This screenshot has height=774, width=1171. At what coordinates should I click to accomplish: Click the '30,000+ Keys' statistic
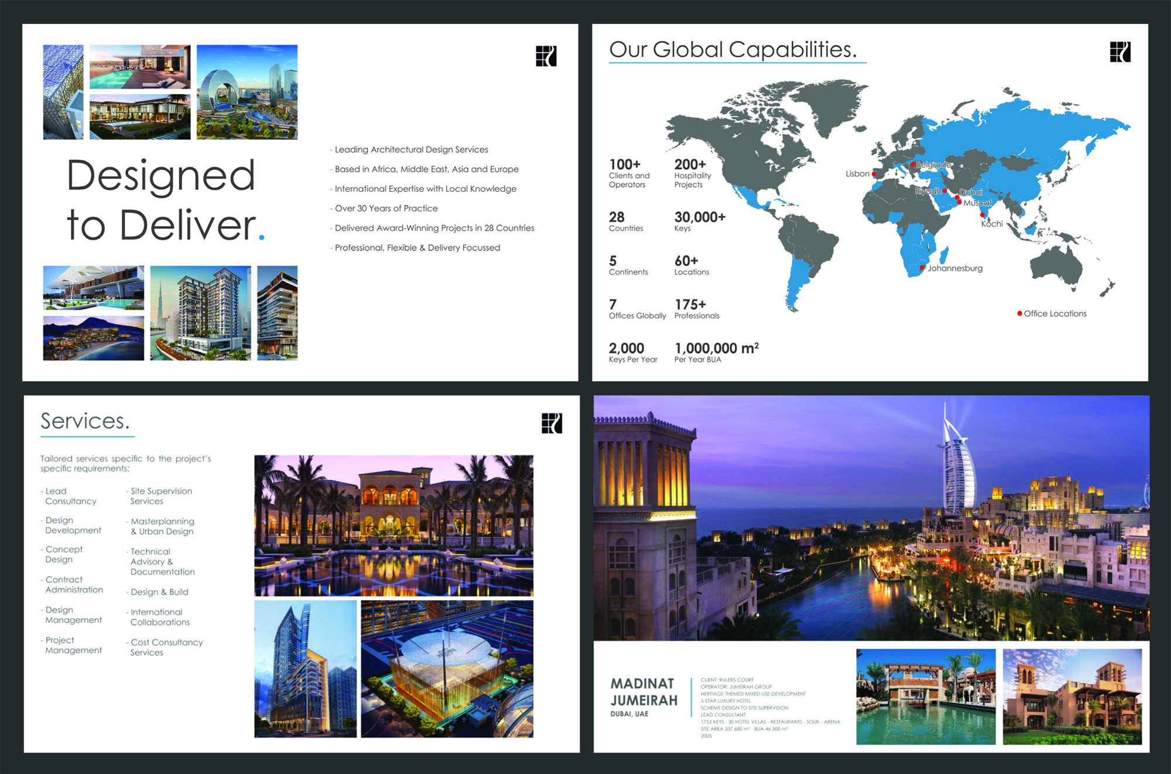pyautogui.click(x=699, y=221)
